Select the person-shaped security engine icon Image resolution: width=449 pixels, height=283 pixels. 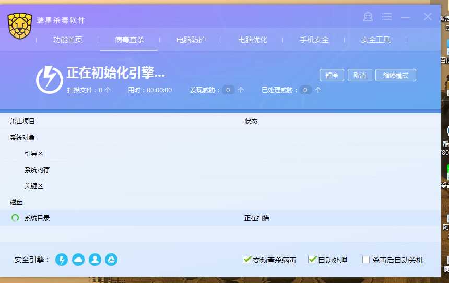click(95, 260)
